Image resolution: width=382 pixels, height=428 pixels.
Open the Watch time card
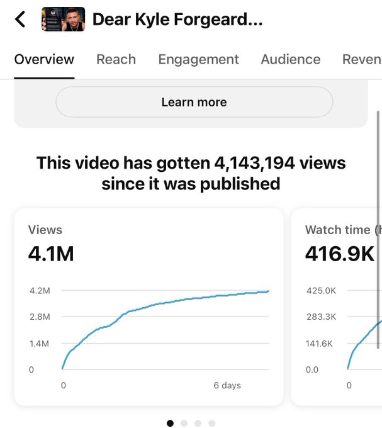(337, 307)
